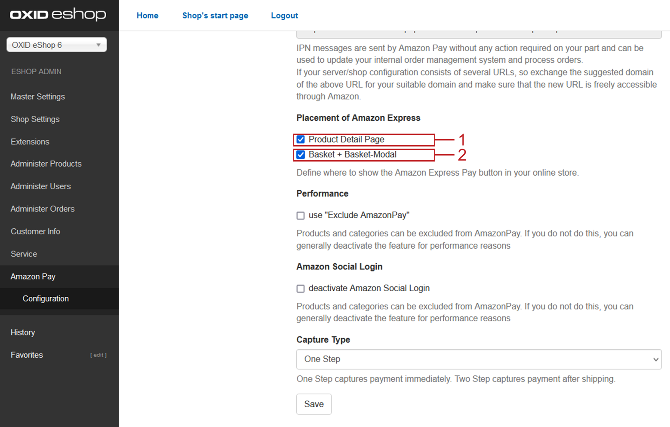Viewport: 670px width, 427px height.
Task: Open Customer Info menu
Action: click(35, 232)
